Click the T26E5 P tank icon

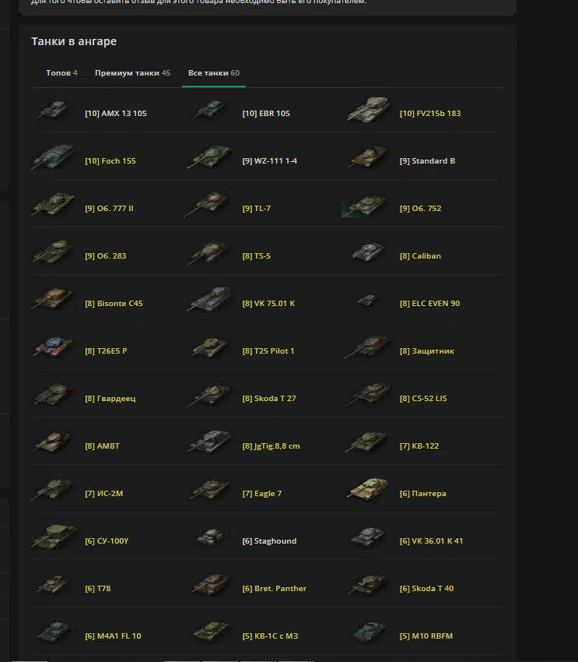[x=53, y=347]
